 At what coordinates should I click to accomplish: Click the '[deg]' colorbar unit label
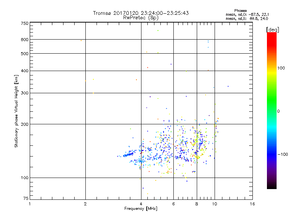coord(272,30)
